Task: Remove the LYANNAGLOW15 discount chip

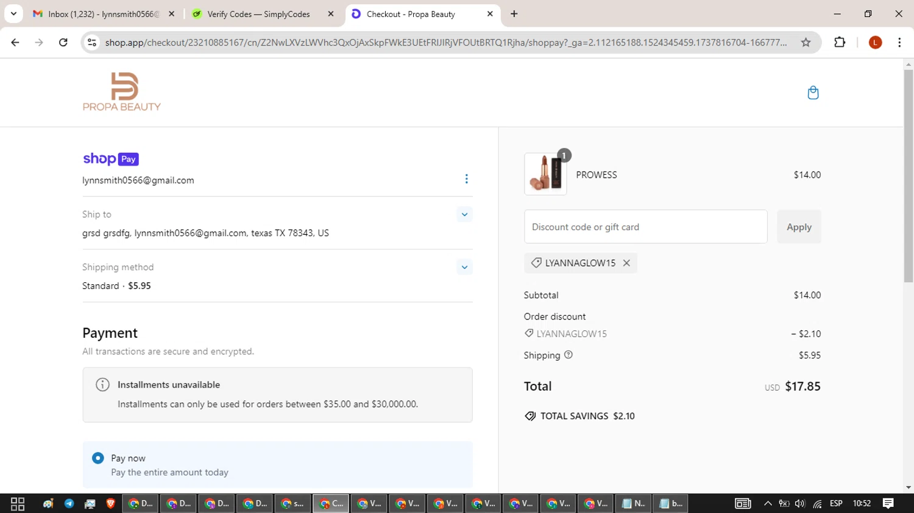Action: coord(626,263)
